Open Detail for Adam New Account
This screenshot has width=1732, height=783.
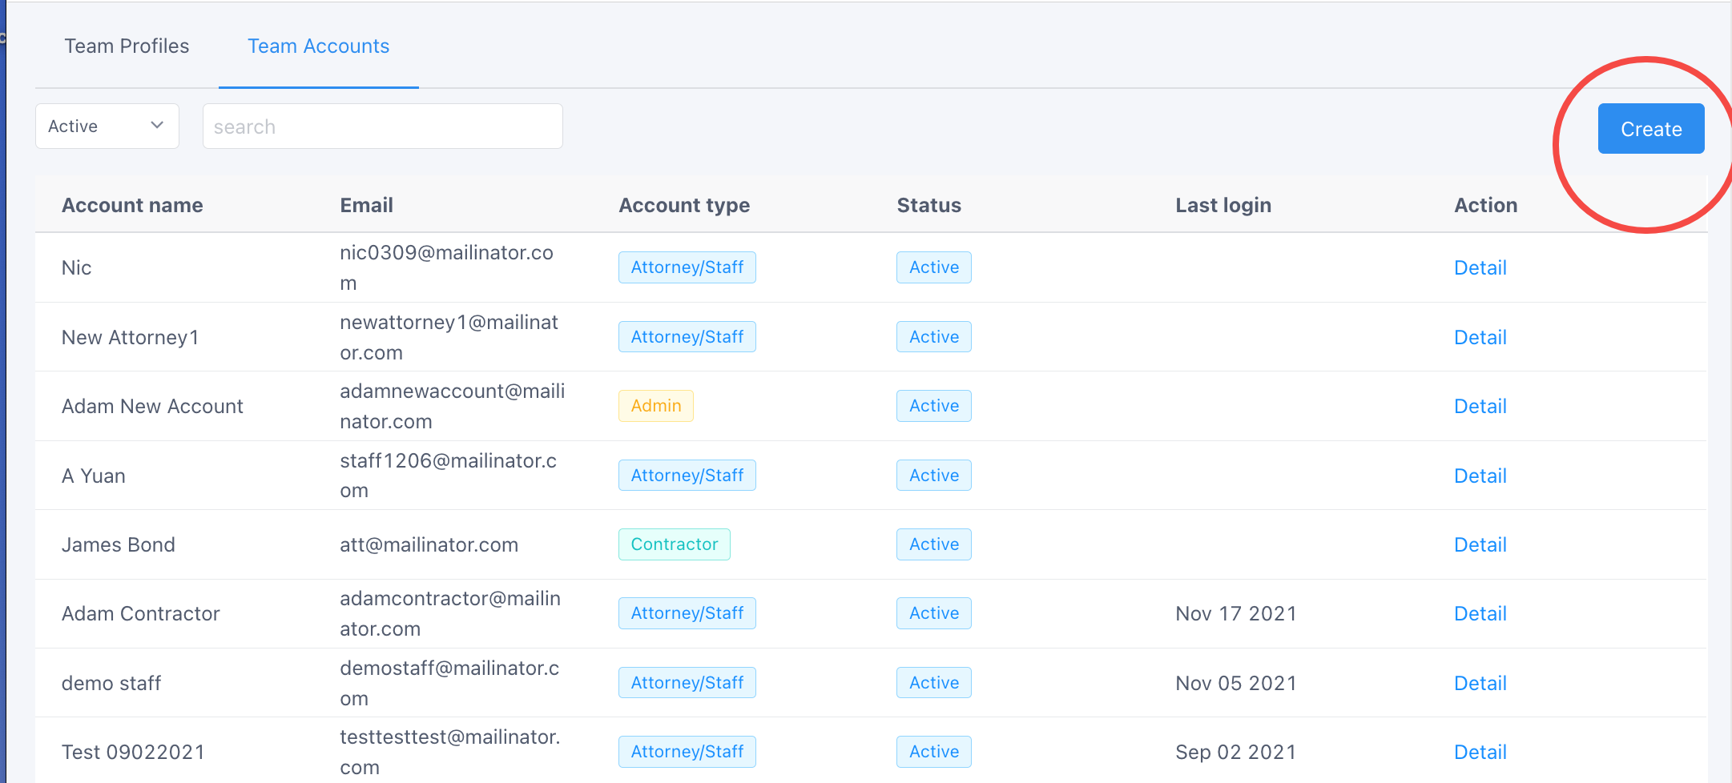coord(1480,407)
